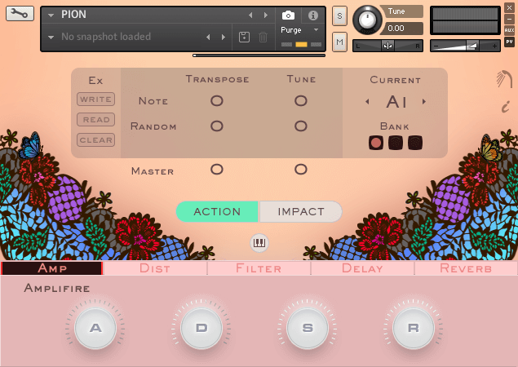Expand the snapshot list dropdown
518x367 pixels.
51,37
